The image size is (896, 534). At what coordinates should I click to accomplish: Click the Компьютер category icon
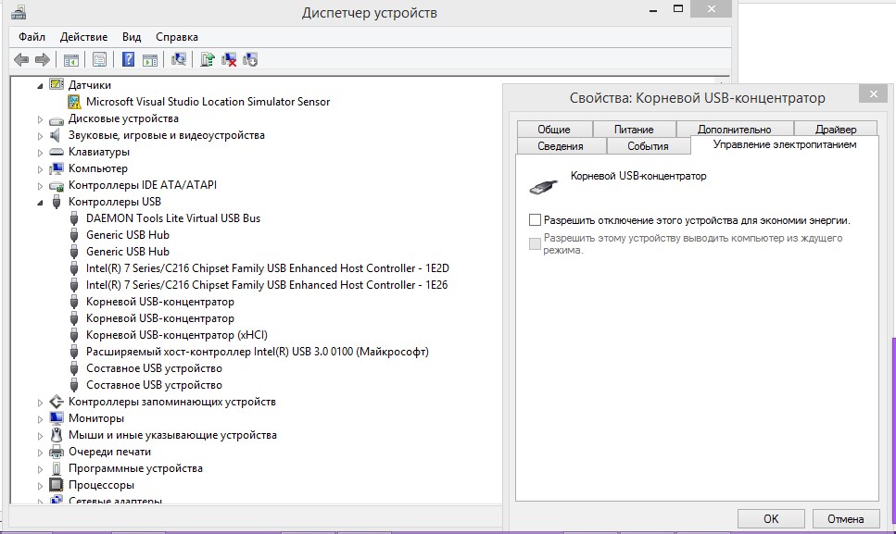coord(57,168)
